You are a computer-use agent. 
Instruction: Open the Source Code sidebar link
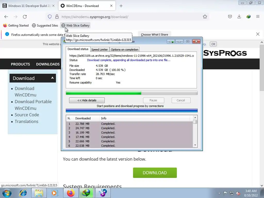tap(27, 115)
